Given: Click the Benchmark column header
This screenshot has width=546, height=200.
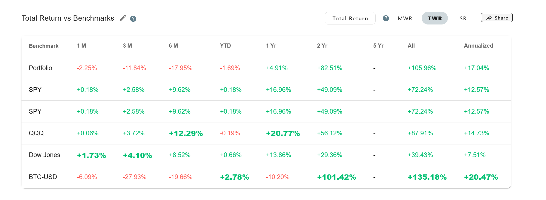Looking at the screenshot, I should [44, 46].
